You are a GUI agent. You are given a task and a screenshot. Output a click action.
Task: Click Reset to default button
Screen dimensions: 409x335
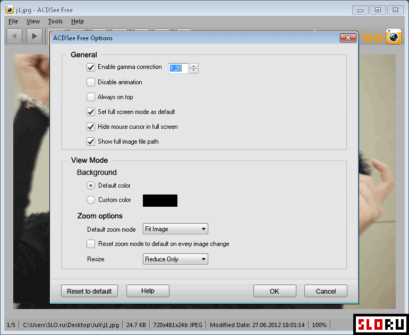click(x=89, y=291)
